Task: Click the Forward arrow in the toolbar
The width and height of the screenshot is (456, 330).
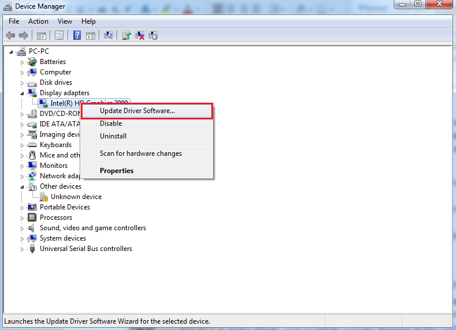Action: 24,36
